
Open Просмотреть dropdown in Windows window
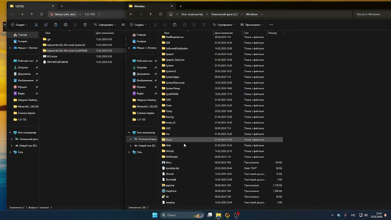[x=252, y=25]
